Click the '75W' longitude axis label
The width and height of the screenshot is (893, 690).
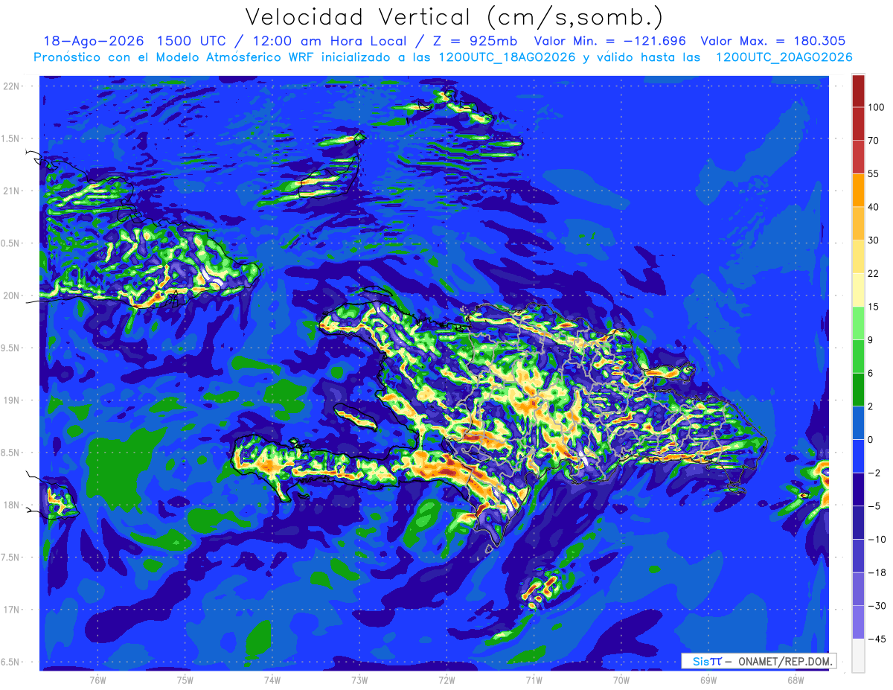[x=185, y=680]
